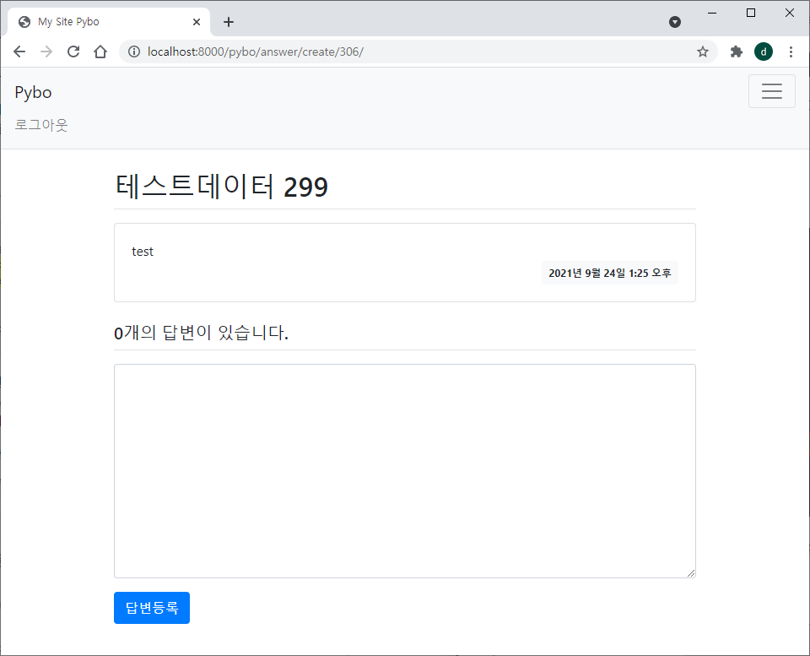Click the address bar URL

click(x=256, y=52)
